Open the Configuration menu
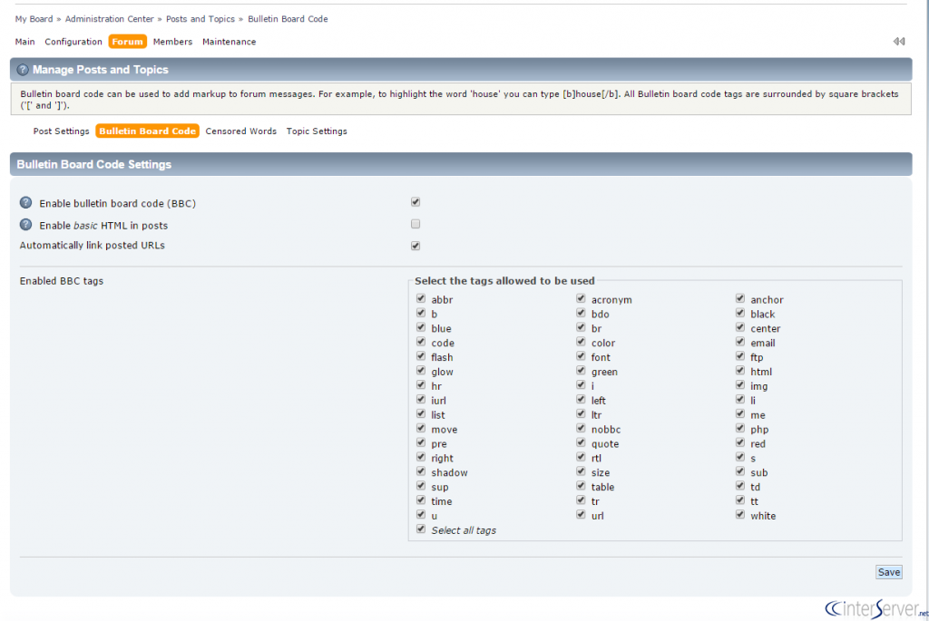The width and height of the screenshot is (929, 621). pyautogui.click(x=73, y=42)
